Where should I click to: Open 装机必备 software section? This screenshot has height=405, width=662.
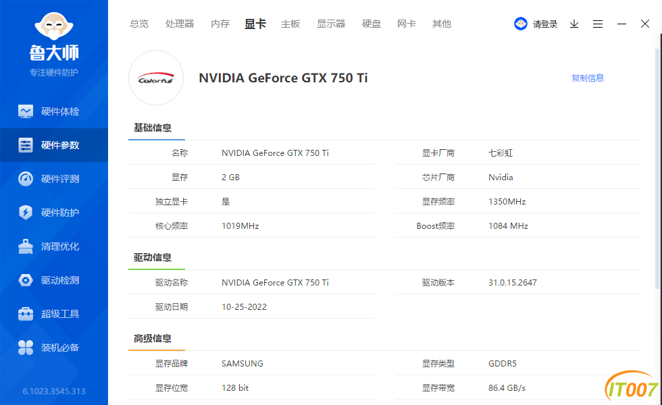pyautogui.click(x=54, y=348)
